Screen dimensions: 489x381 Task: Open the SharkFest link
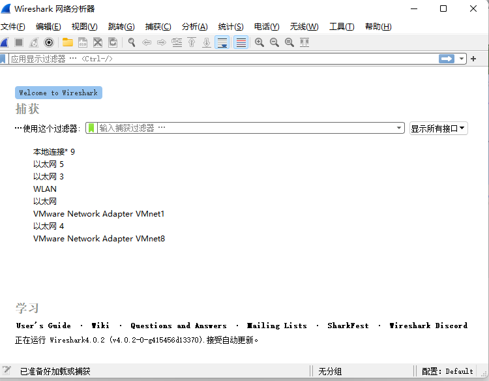pyautogui.click(x=348, y=326)
